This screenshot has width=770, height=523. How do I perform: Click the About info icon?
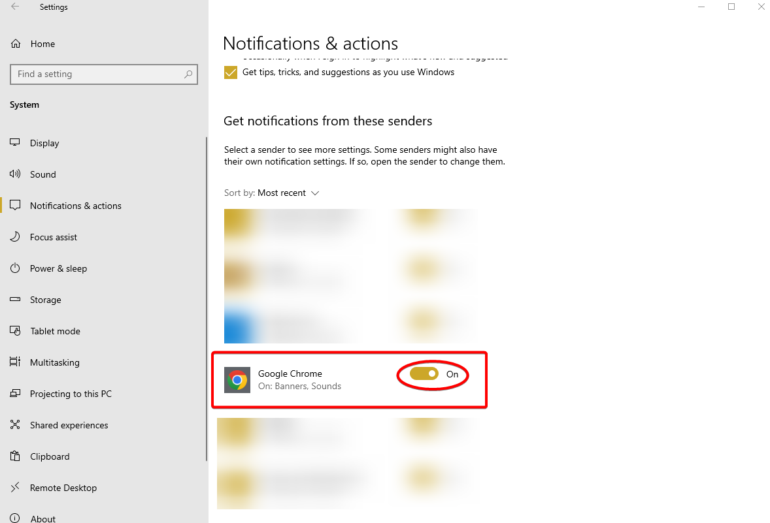pyautogui.click(x=15, y=518)
